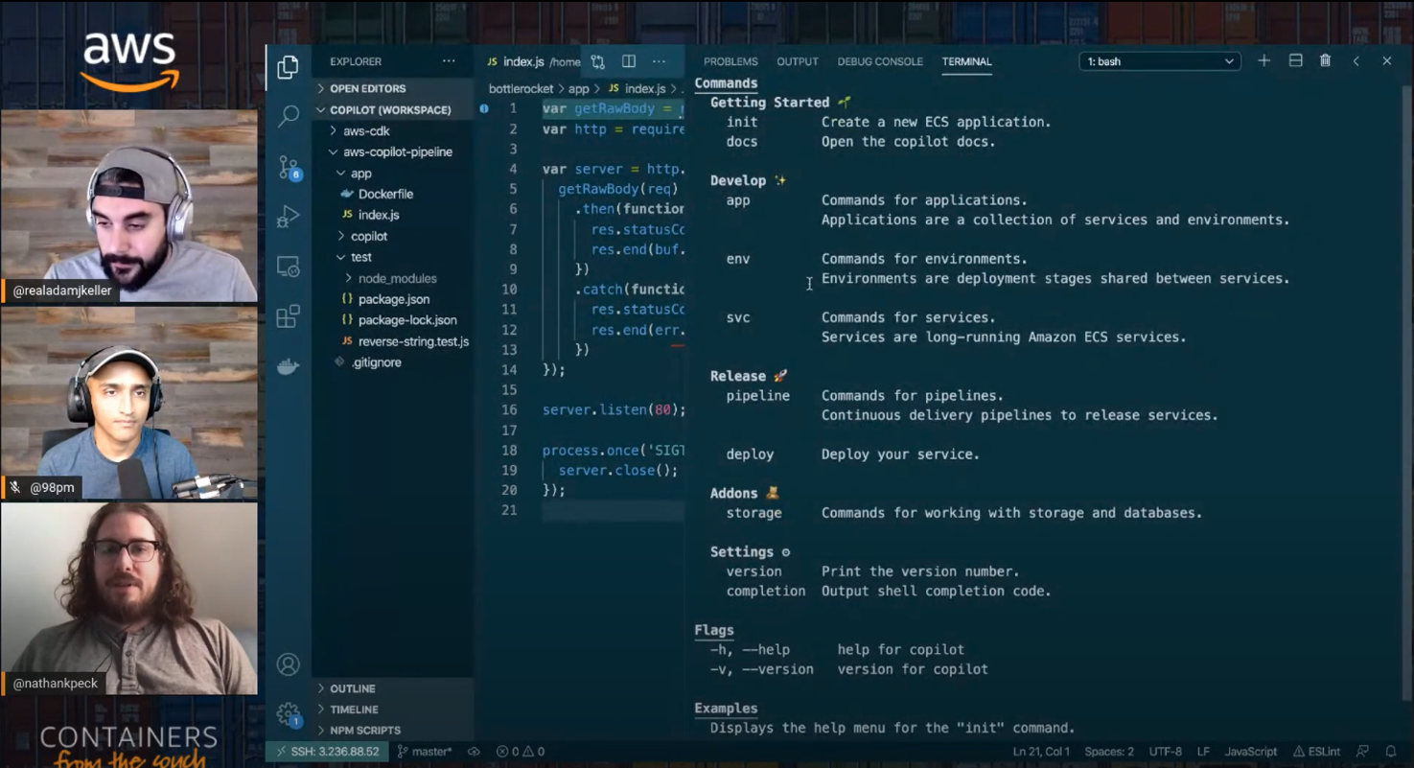Click the ESLint status item

(x=1316, y=752)
